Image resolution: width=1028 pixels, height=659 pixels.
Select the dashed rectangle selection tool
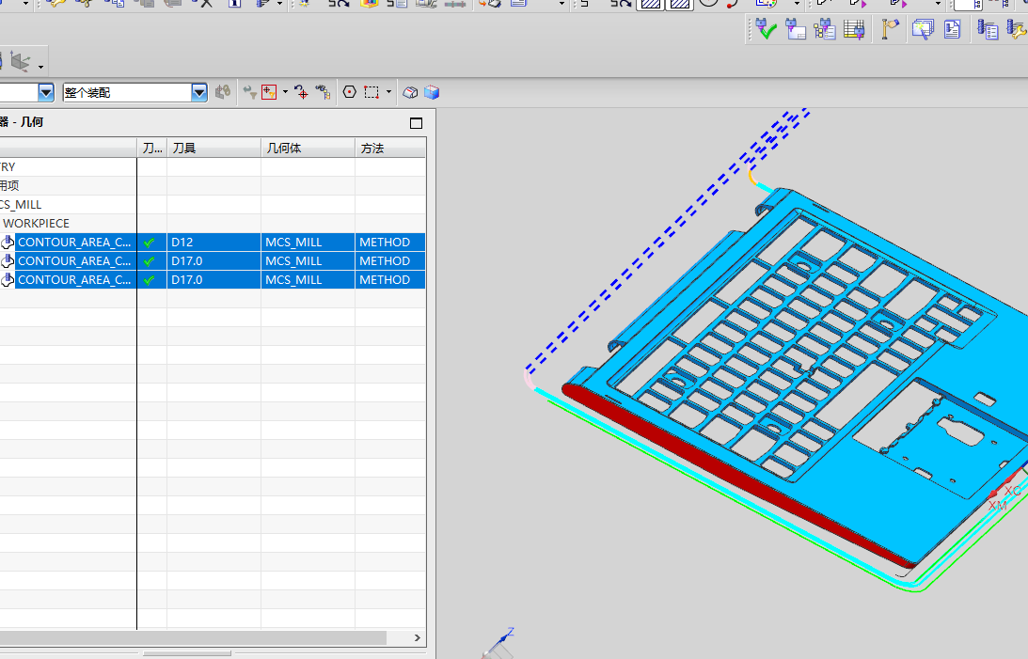click(372, 92)
